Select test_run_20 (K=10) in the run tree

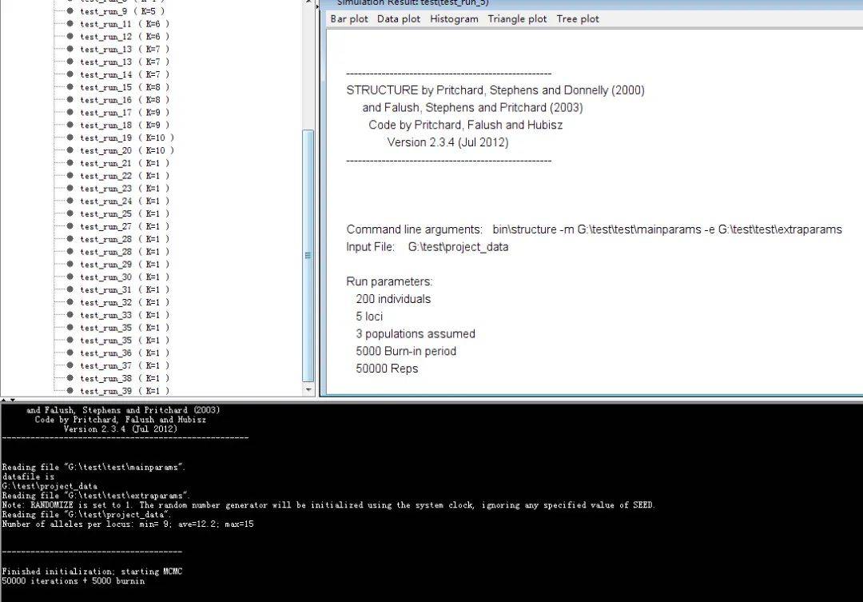127,150
